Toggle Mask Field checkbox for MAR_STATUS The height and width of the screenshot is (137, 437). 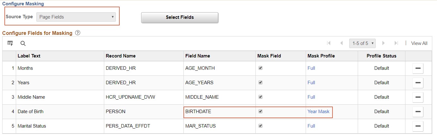click(x=260, y=126)
